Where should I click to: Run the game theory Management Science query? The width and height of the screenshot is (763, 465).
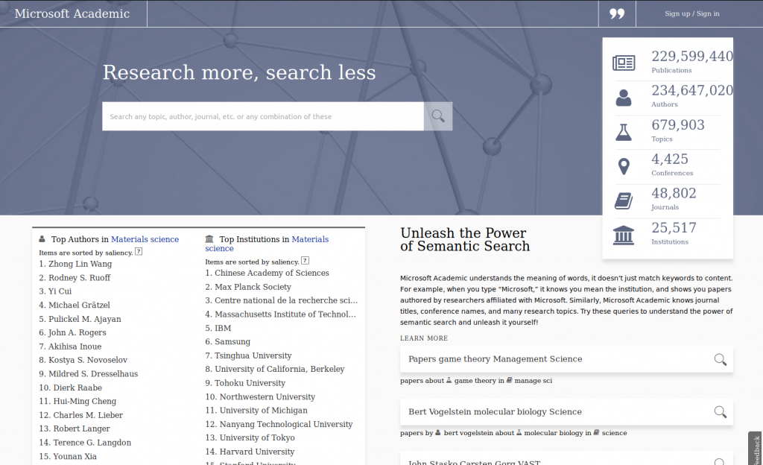(x=566, y=359)
